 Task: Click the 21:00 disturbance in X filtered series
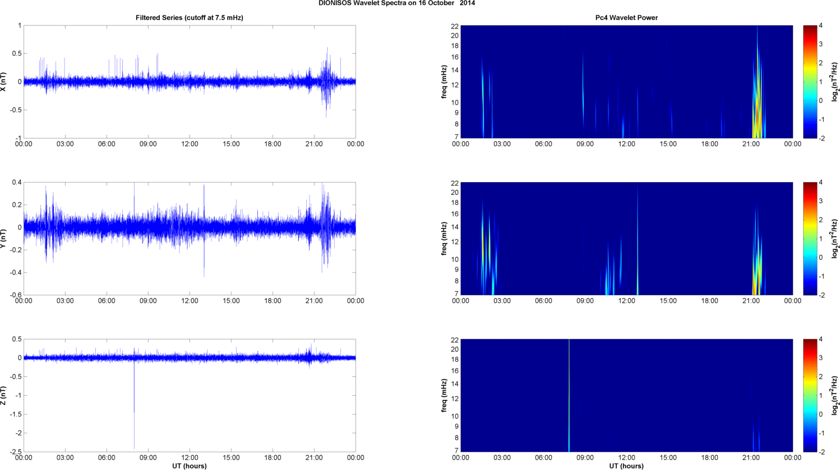326,81
